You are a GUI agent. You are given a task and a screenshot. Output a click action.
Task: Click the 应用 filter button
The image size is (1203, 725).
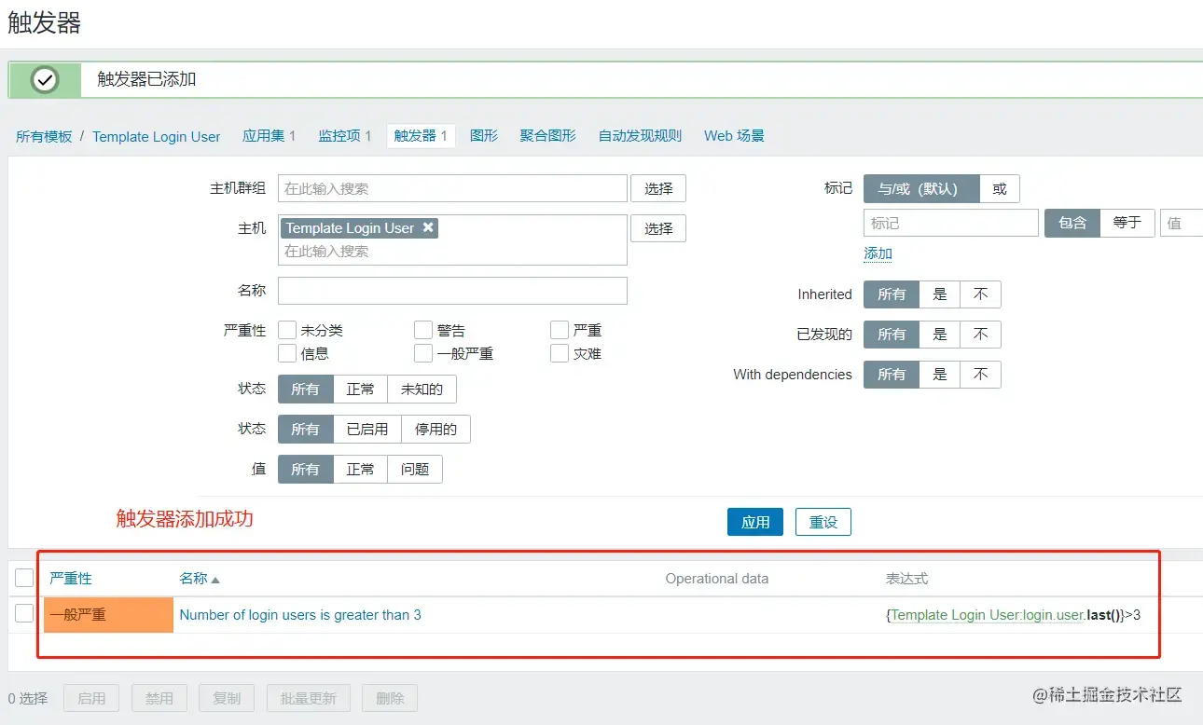click(x=755, y=522)
